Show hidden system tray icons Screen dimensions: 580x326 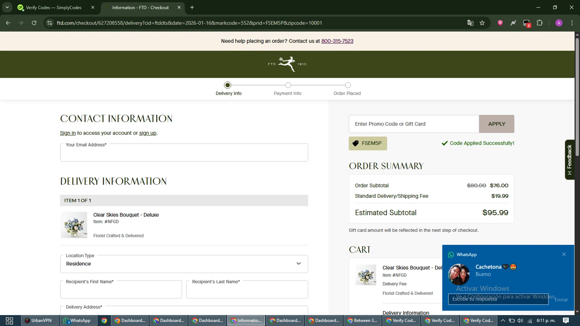(x=503, y=321)
